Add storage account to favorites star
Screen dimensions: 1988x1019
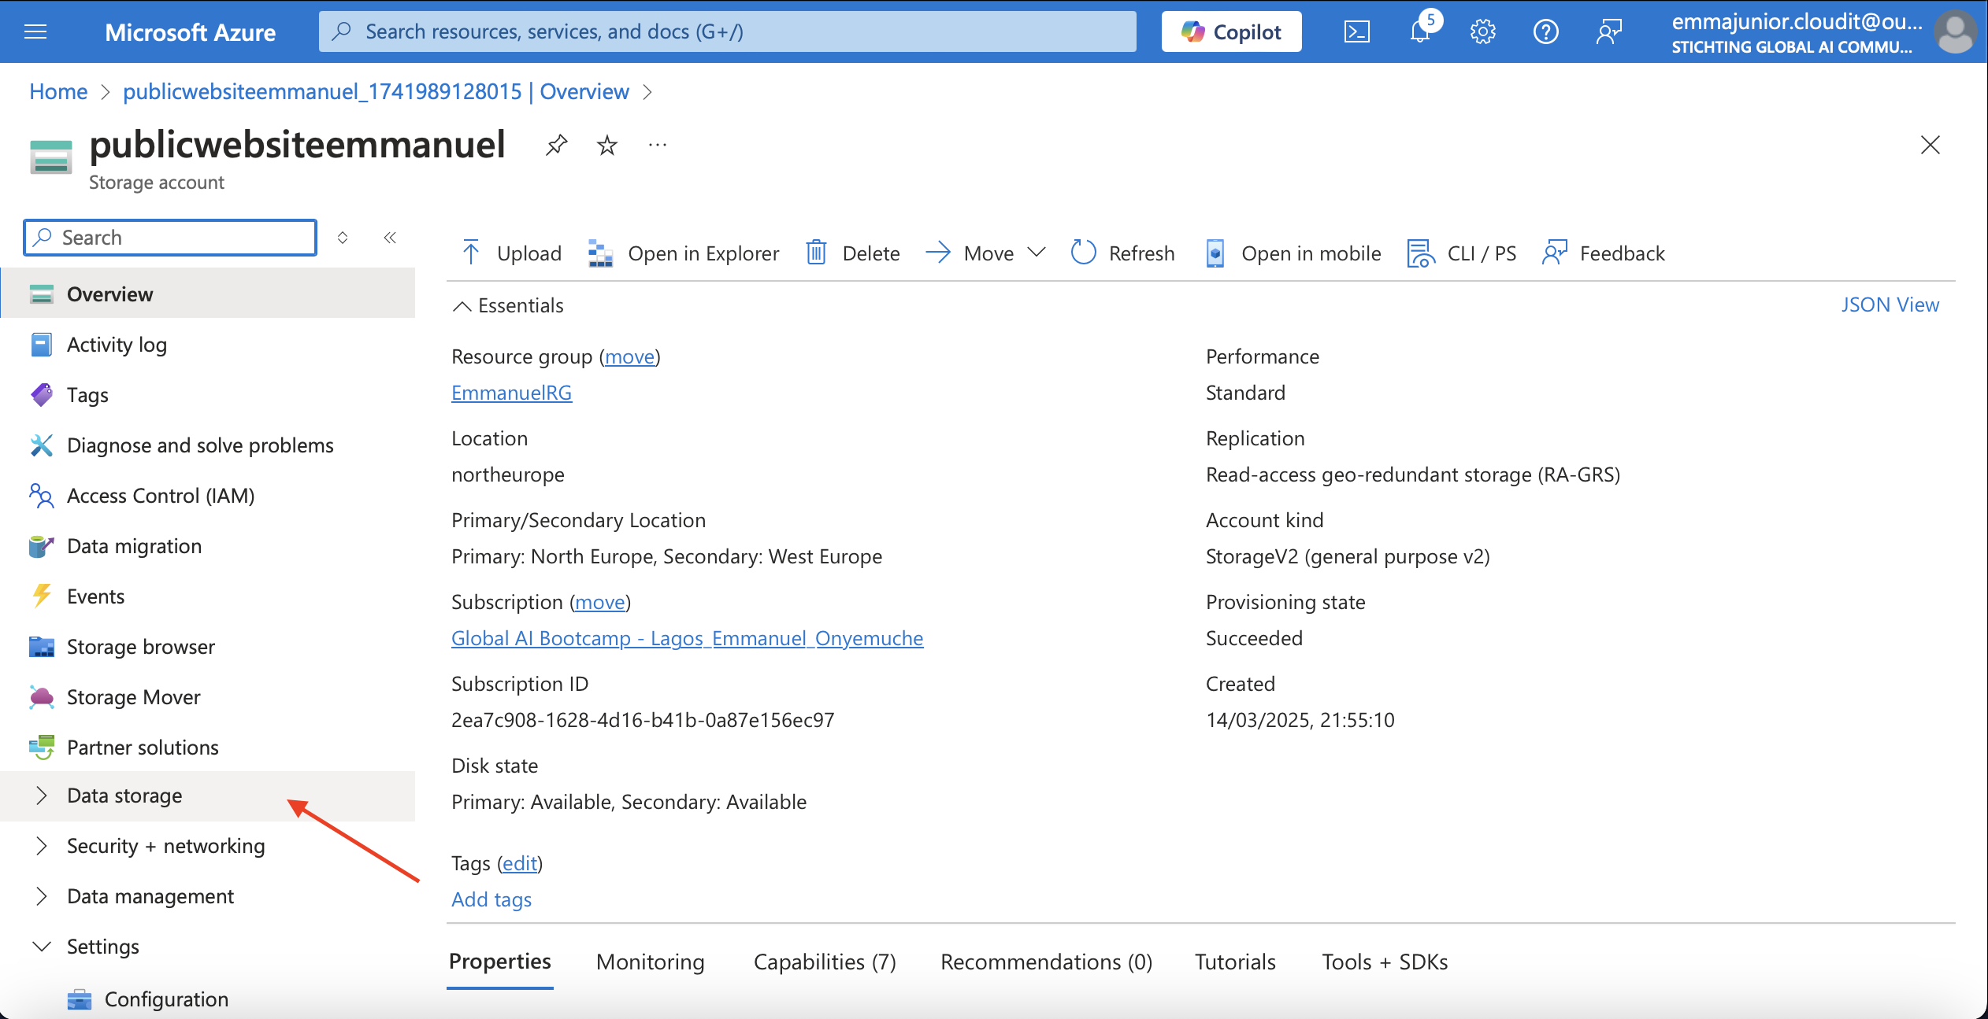tap(606, 145)
